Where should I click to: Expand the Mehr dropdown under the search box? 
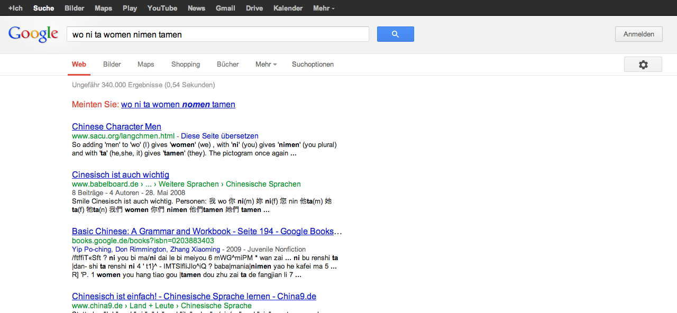pyautogui.click(x=266, y=65)
